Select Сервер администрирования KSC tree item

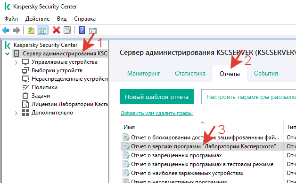65,53
